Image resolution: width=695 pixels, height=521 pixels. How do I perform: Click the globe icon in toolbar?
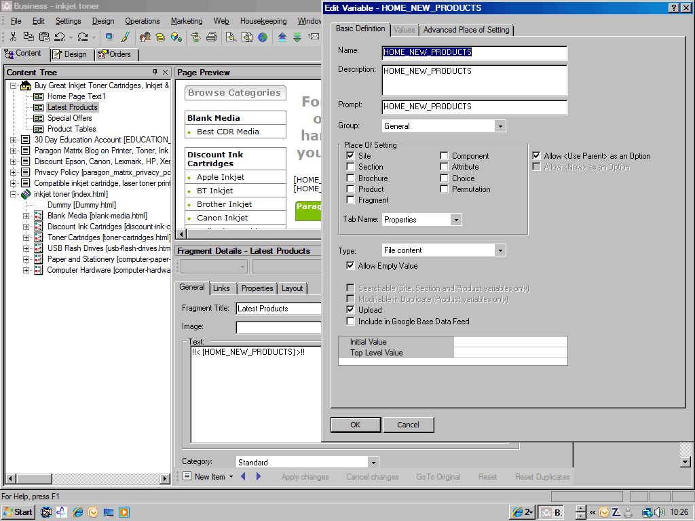tap(263, 37)
